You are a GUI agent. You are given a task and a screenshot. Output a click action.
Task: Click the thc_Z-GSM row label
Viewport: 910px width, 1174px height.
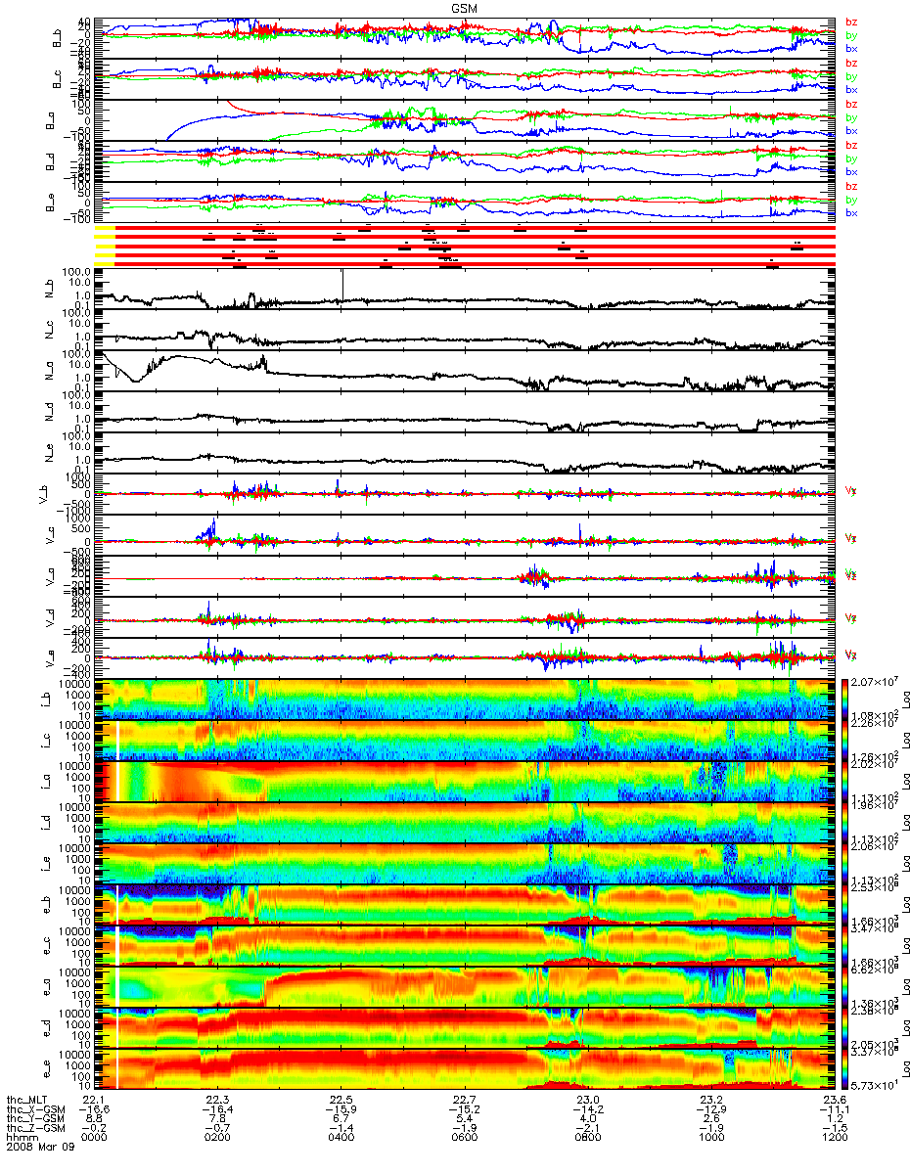click(x=36, y=1129)
